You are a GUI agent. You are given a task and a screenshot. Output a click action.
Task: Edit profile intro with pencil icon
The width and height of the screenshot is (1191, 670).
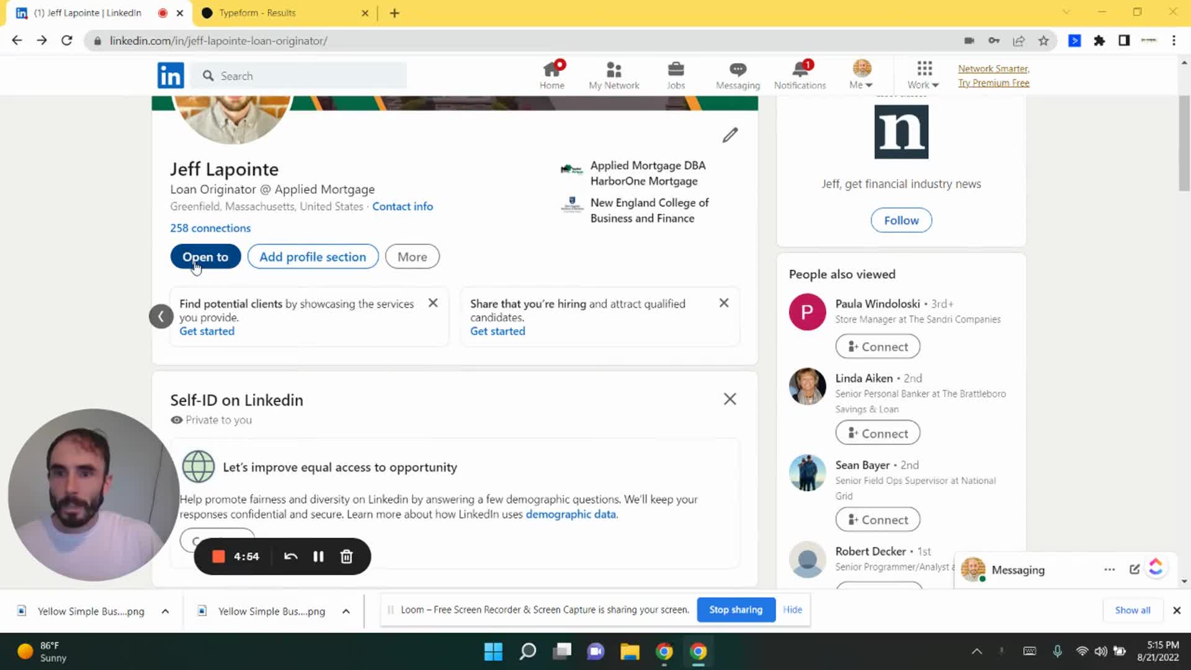tap(730, 135)
